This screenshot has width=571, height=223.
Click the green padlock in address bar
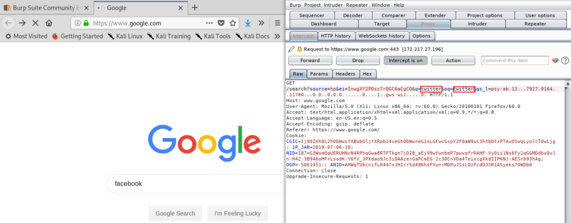[x=86, y=23]
